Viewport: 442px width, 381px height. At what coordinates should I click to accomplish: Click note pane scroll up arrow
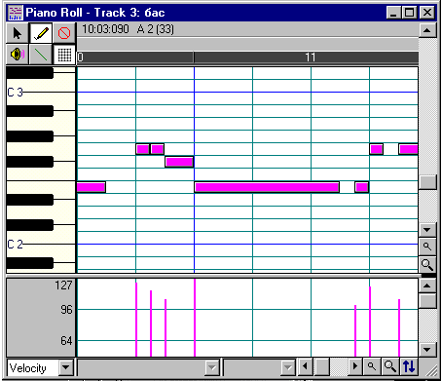click(x=427, y=30)
